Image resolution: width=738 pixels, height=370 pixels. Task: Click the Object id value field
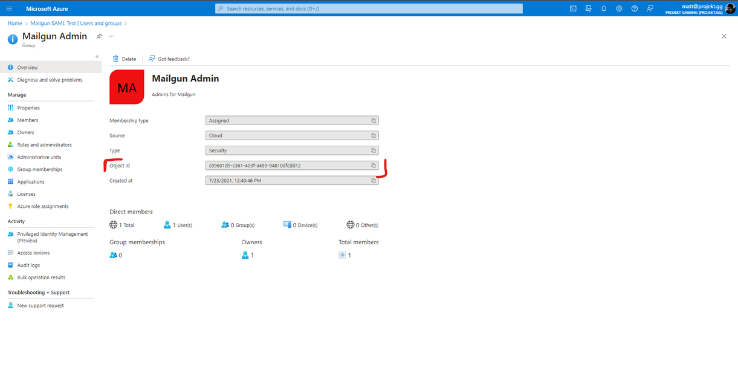(292, 165)
